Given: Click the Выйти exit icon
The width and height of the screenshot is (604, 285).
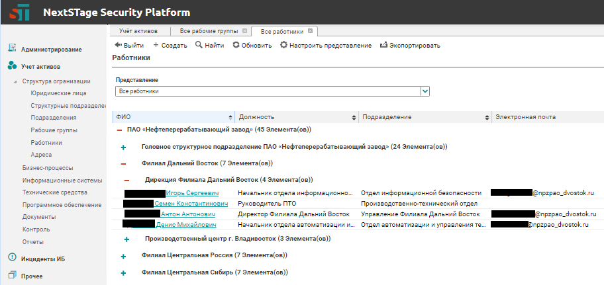Looking at the screenshot, I should tap(119, 46).
